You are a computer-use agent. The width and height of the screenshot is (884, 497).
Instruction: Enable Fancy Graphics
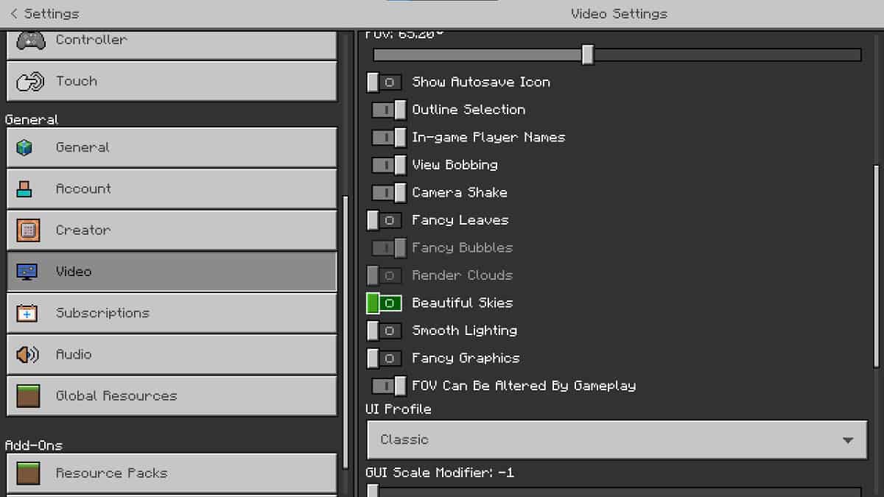(x=384, y=358)
